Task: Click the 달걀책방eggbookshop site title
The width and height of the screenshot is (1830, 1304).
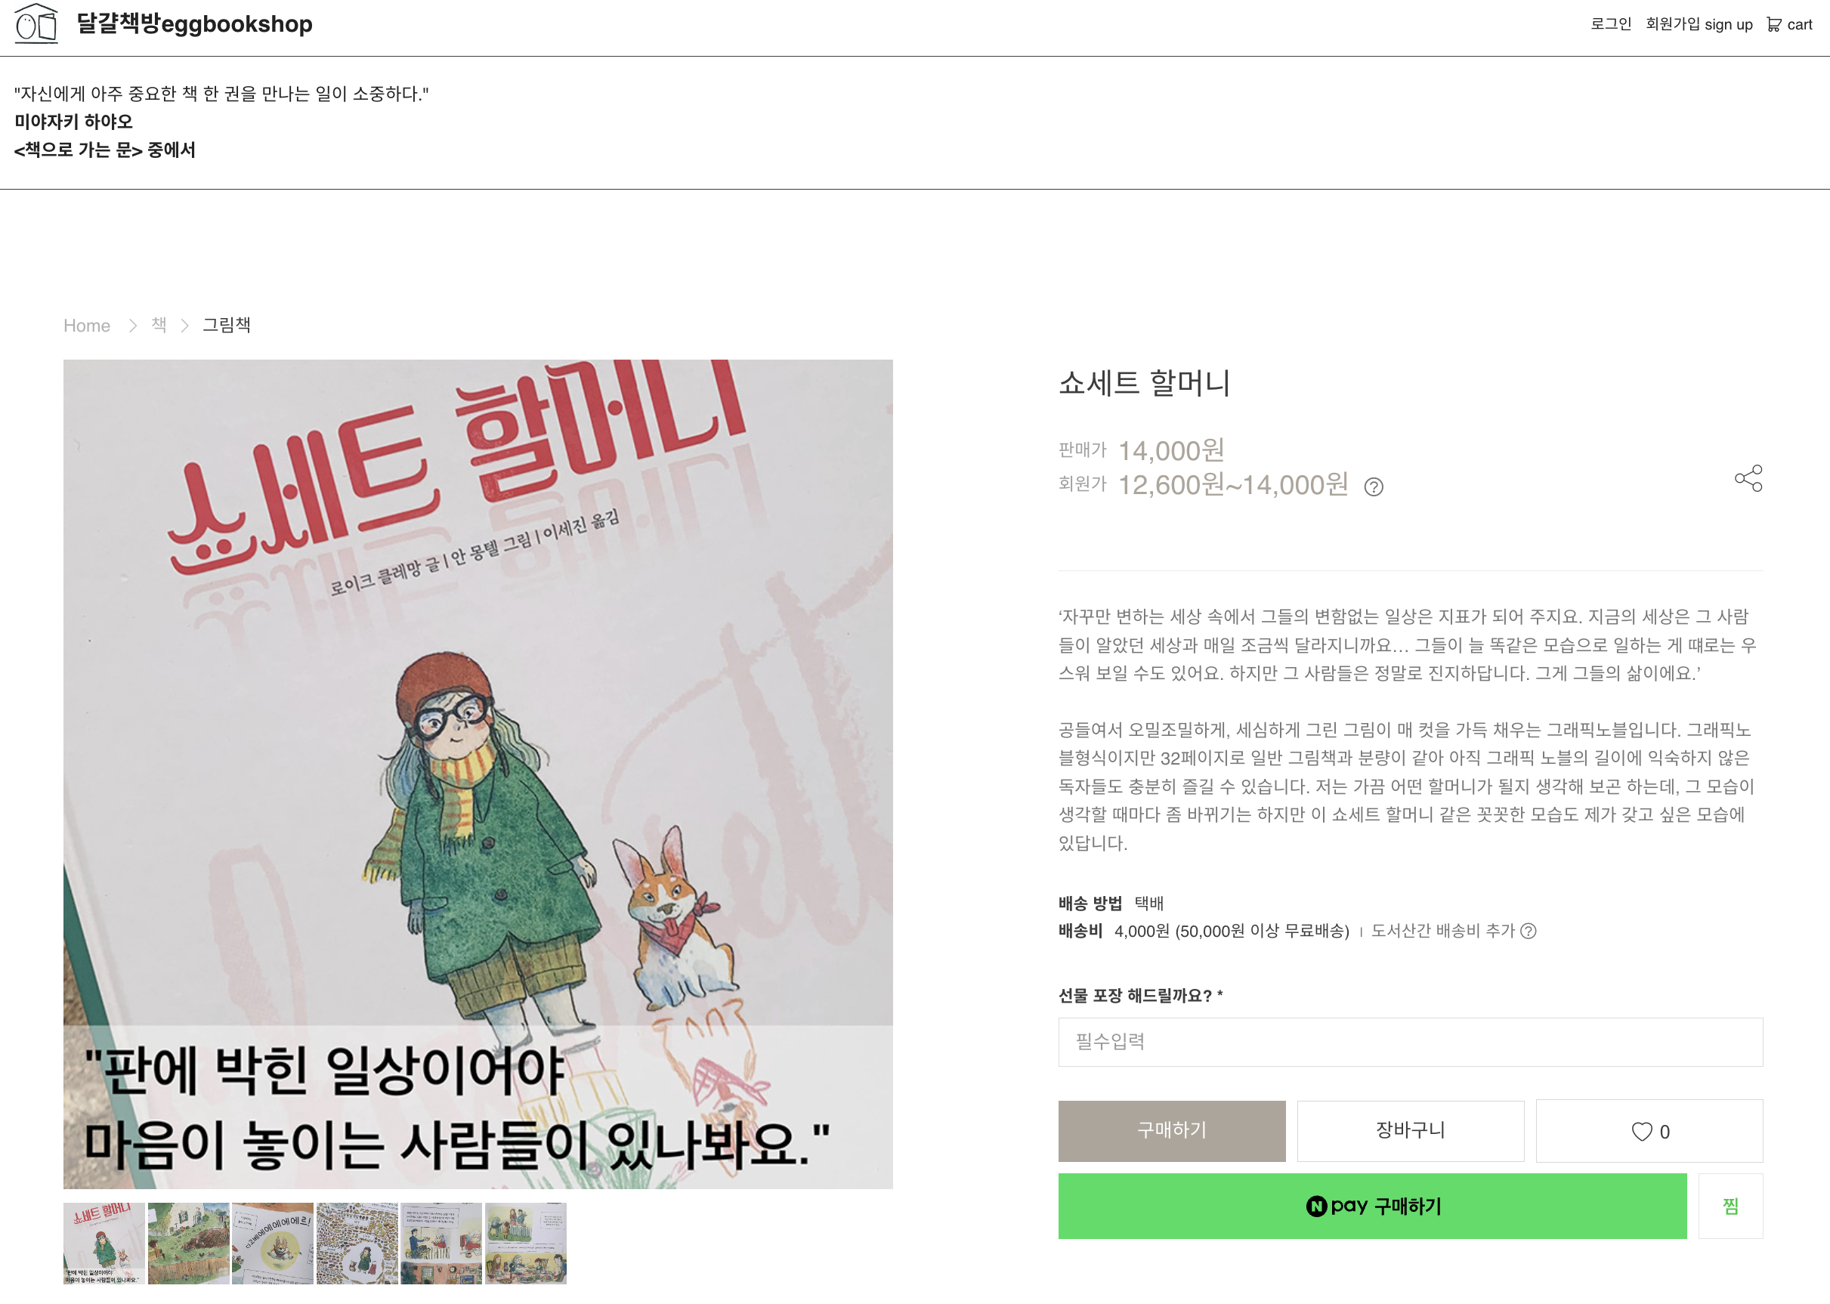Action: [x=194, y=24]
